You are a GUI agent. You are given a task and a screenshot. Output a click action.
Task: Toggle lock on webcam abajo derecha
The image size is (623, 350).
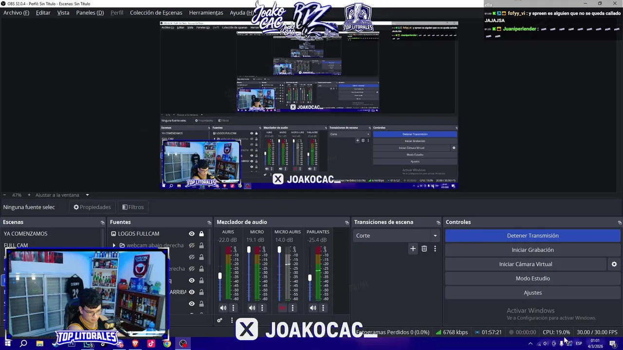pos(202,245)
